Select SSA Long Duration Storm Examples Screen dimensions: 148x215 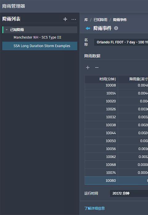[40, 46]
